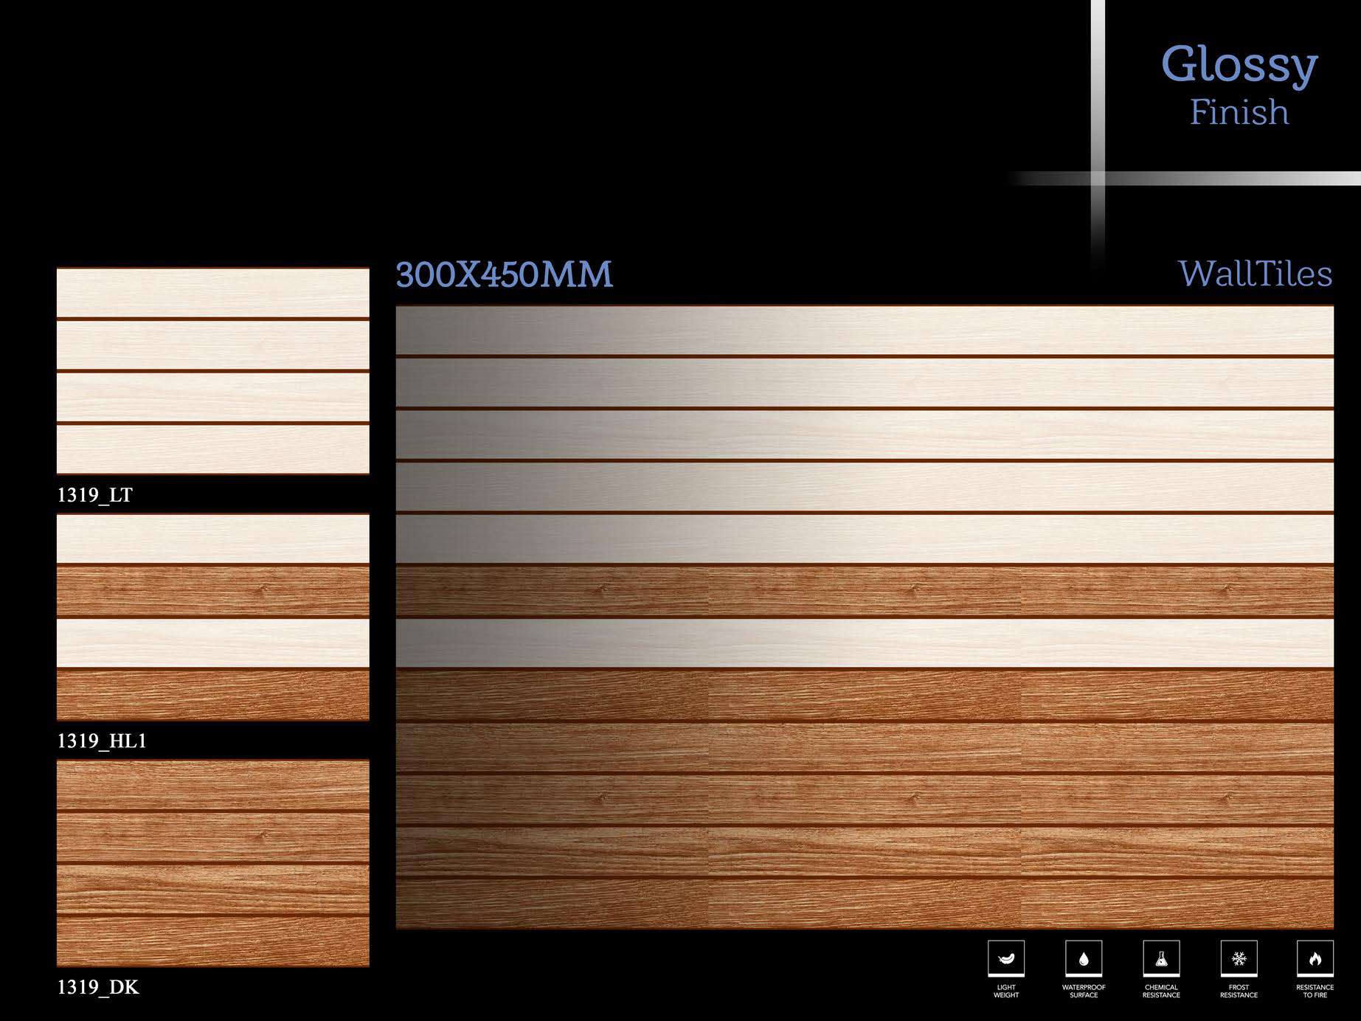
Task: Select the Chemical Resistance flask icon
Action: 1161,958
